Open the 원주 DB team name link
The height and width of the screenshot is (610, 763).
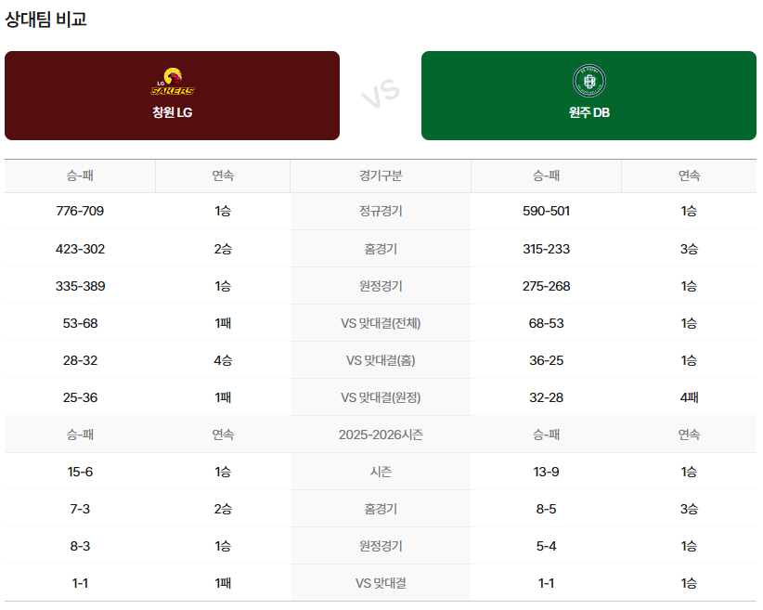(x=588, y=112)
